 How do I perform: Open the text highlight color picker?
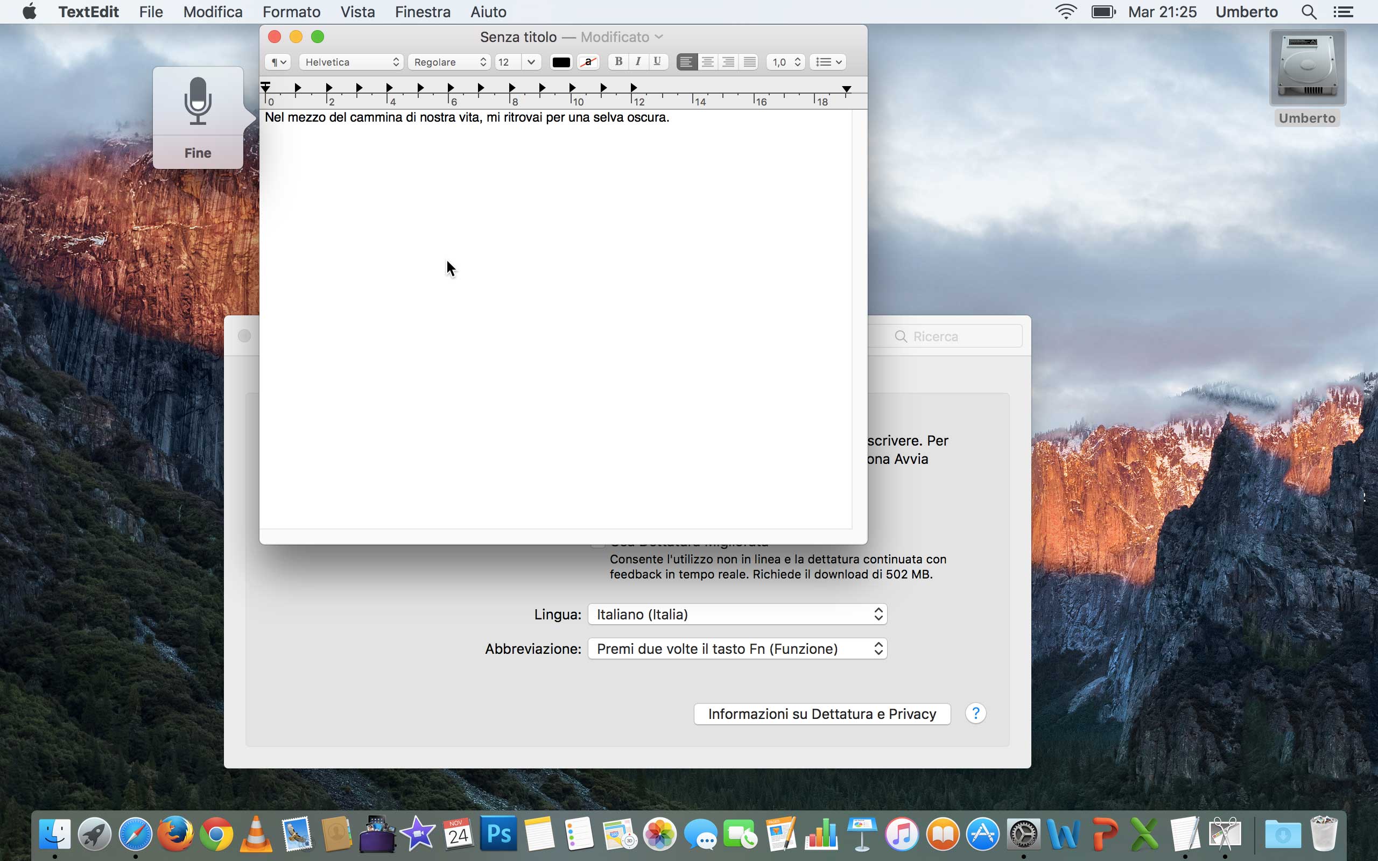[588, 62]
